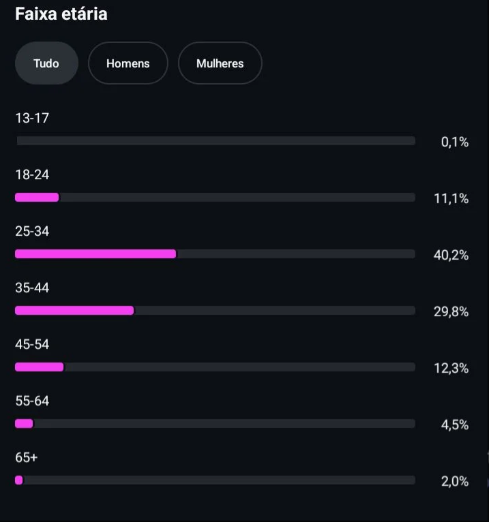The width and height of the screenshot is (489, 522).
Task: Click the 2,0% percentage value
Action: (454, 482)
